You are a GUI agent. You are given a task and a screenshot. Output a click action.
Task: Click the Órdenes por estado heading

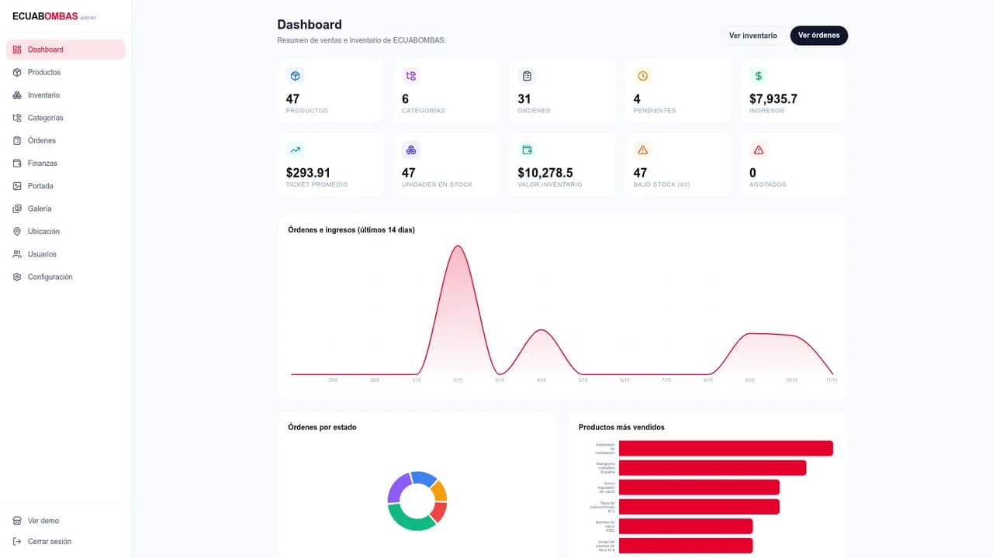point(322,427)
